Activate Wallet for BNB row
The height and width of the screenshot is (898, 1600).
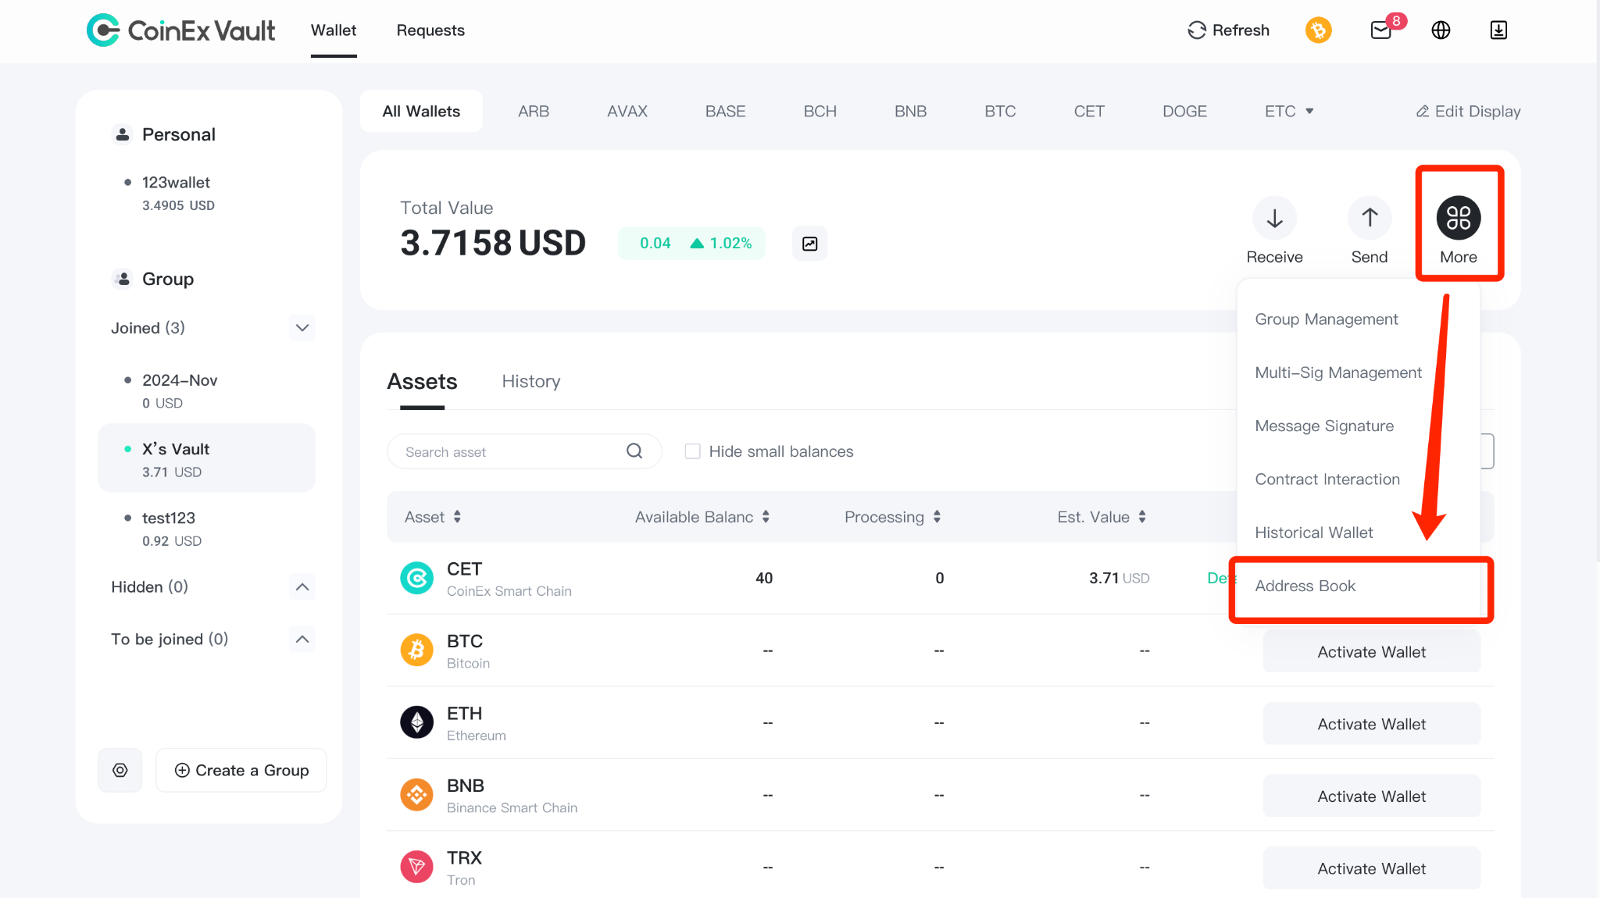[x=1371, y=796]
